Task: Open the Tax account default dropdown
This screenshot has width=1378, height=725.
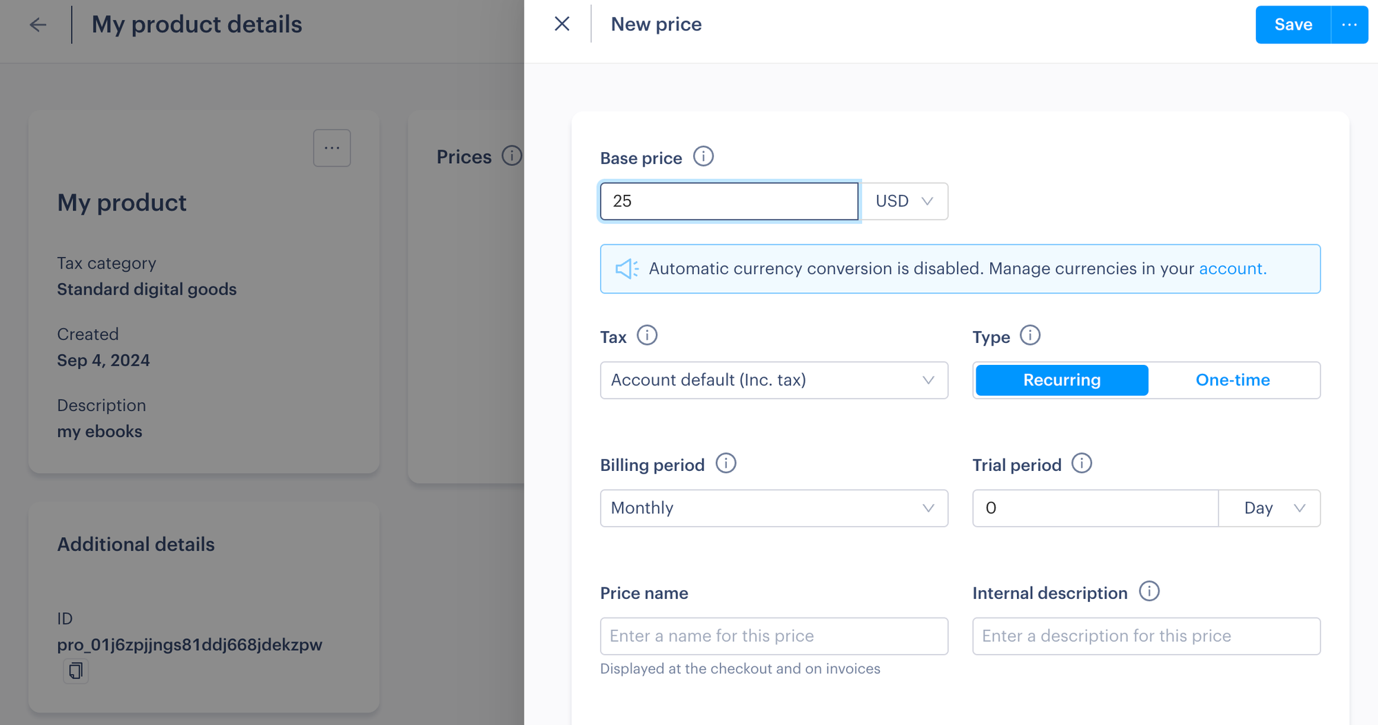Action: (773, 380)
